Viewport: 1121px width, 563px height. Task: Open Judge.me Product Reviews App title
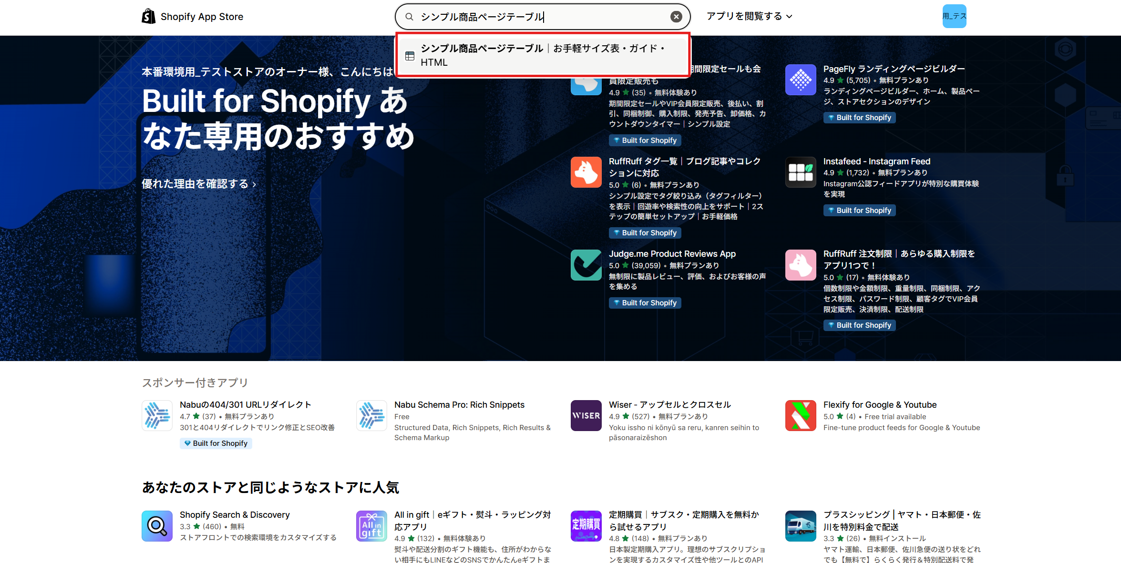(672, 254)
